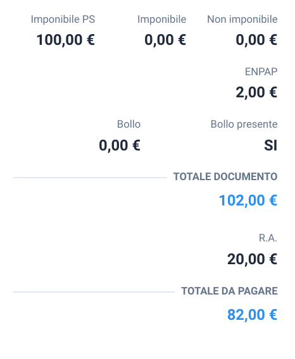The width and height of the screenshot is (295, 359).
Task: Click the R.A. label
Action: tap(268, 238)
